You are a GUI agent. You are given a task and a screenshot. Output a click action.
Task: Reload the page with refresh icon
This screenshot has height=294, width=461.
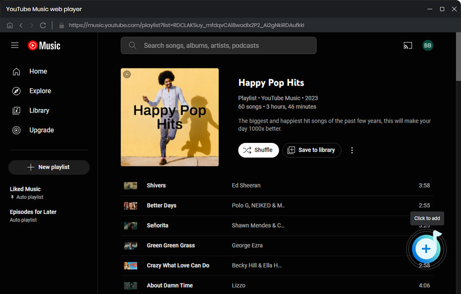[x=43, y=25]
